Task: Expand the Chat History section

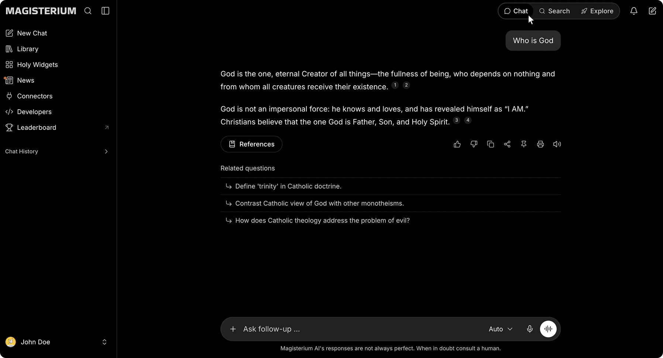Action: 56,152
